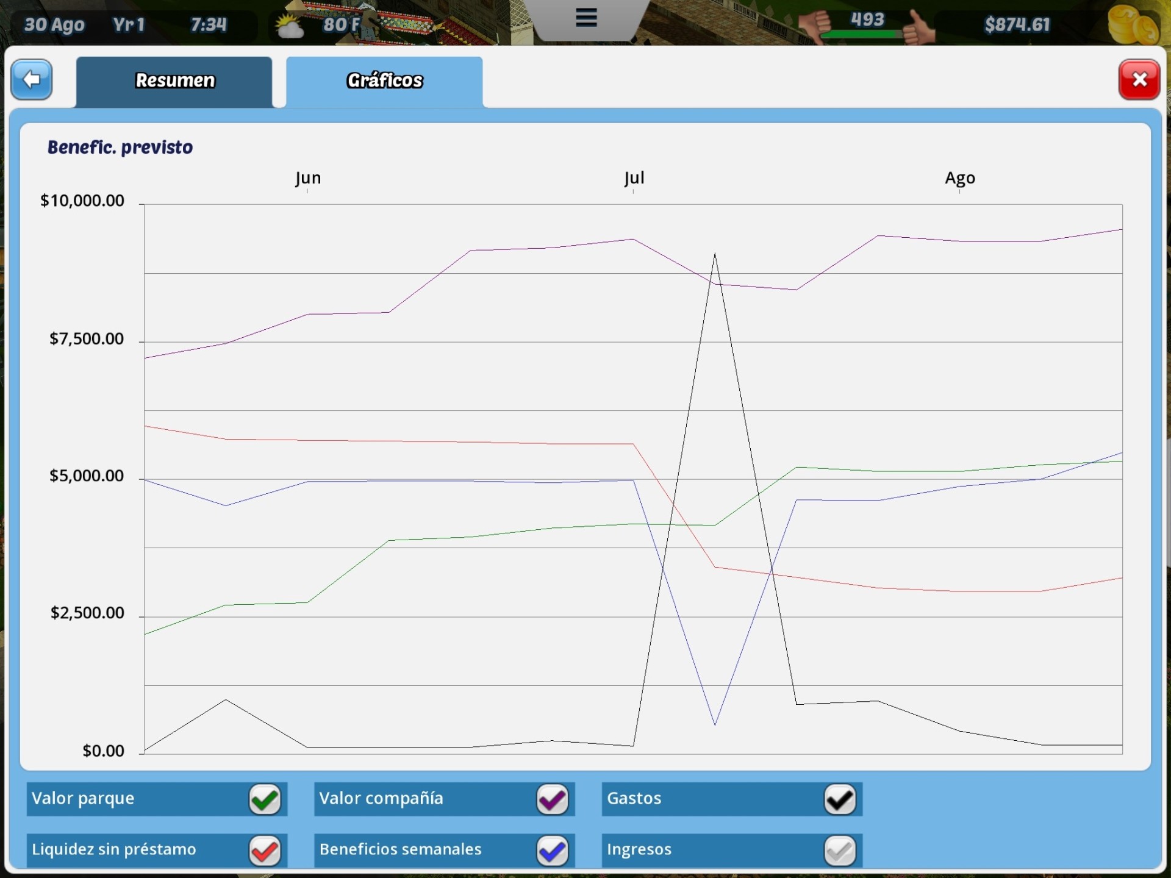This screenshot has height=878, width=1171.
Task: Click the cloudy weather icon
Action: 289,27
